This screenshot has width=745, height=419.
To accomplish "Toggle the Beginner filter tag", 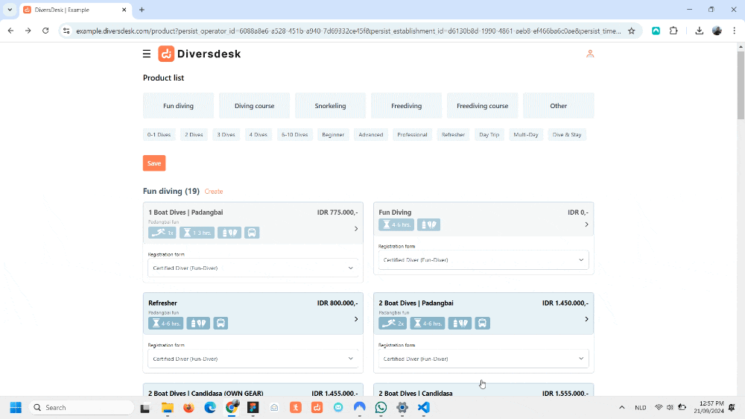I will click(333, 135).
